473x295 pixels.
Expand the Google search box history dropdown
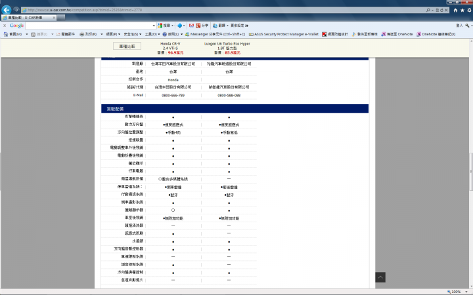click(154, 26)
